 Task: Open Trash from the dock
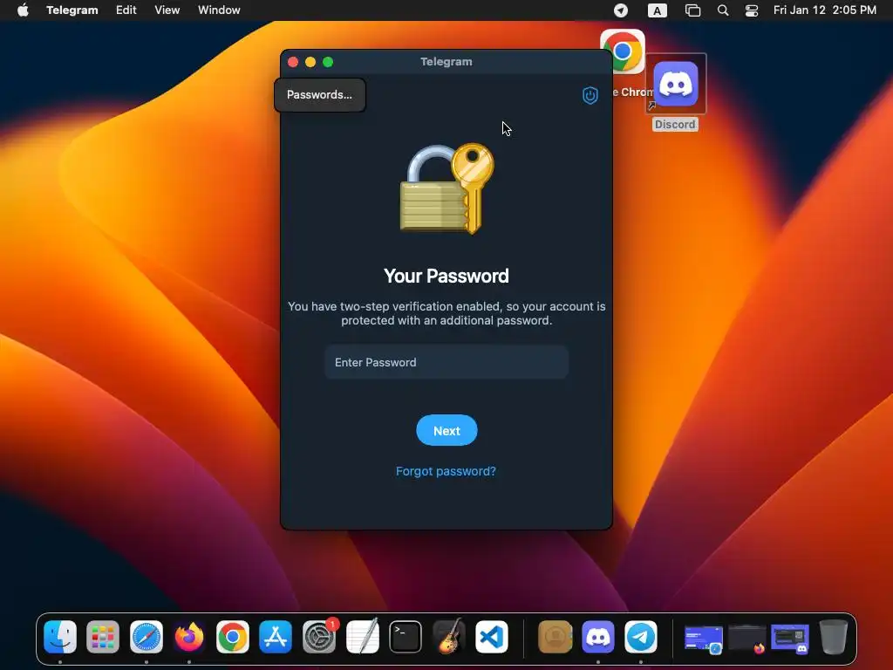(833, 637)
